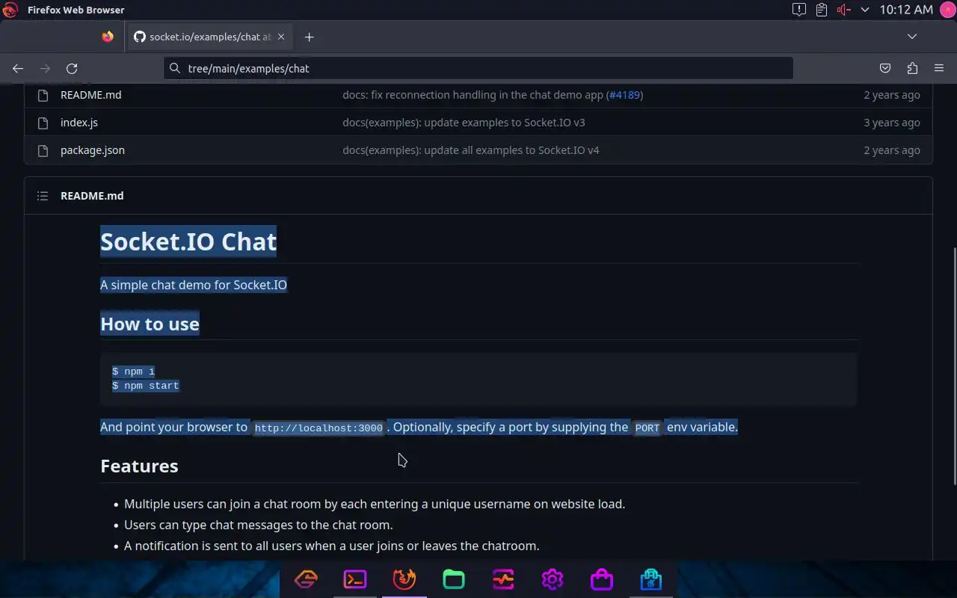Open the notification alert tray icon
The height and width of the screenshot is (598, 957).
[799, 10]
